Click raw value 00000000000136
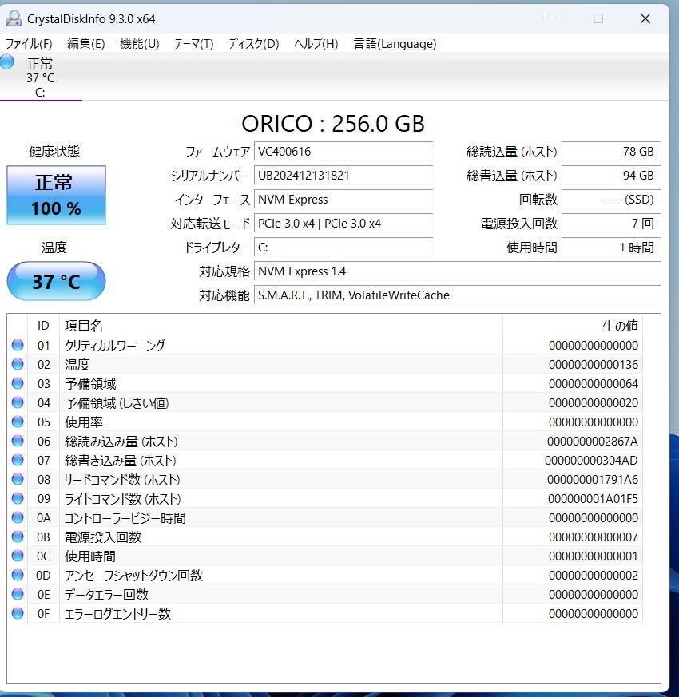The image size is (679, 697). pyautogui.click(x=594, y=365)
